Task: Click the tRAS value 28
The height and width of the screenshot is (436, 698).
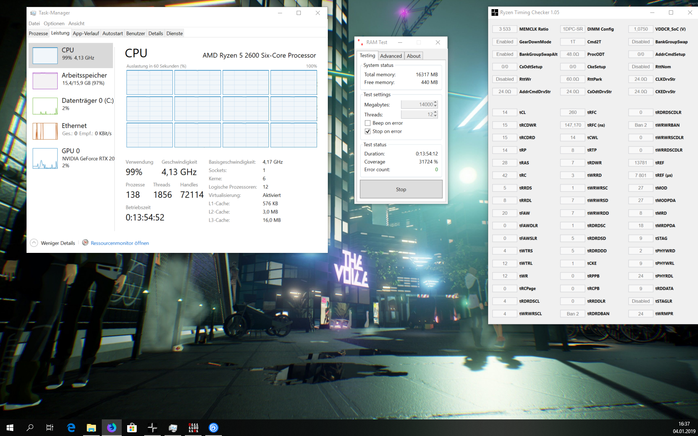Action: pos(505,163)
